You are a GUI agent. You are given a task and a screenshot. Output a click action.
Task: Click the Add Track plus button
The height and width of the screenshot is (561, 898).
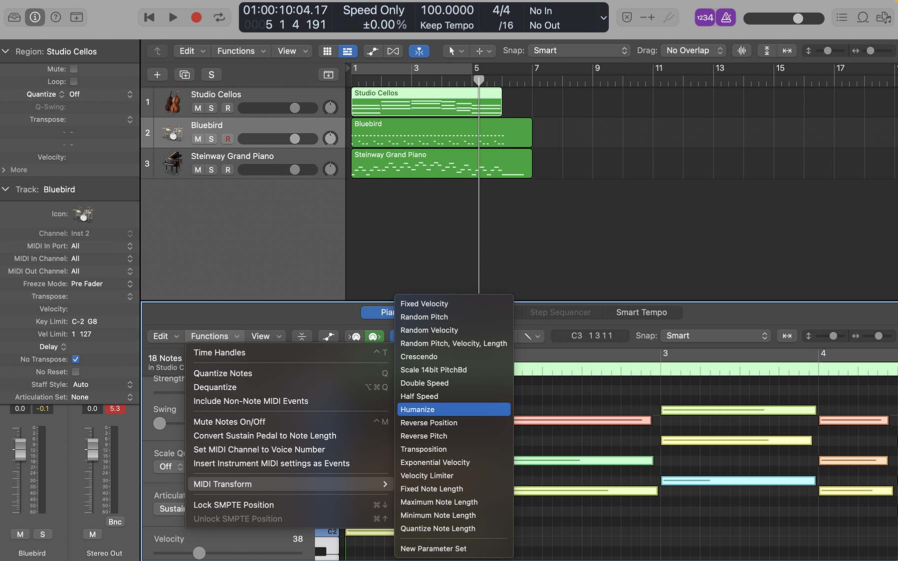(x=157, y=75)
